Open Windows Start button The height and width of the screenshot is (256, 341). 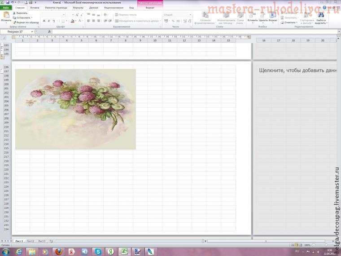point(5,252)
